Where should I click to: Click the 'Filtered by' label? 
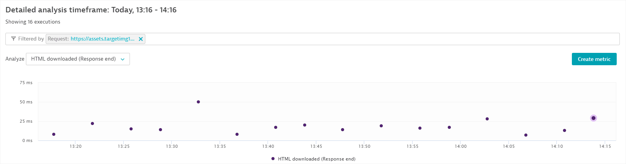[31, 39]
